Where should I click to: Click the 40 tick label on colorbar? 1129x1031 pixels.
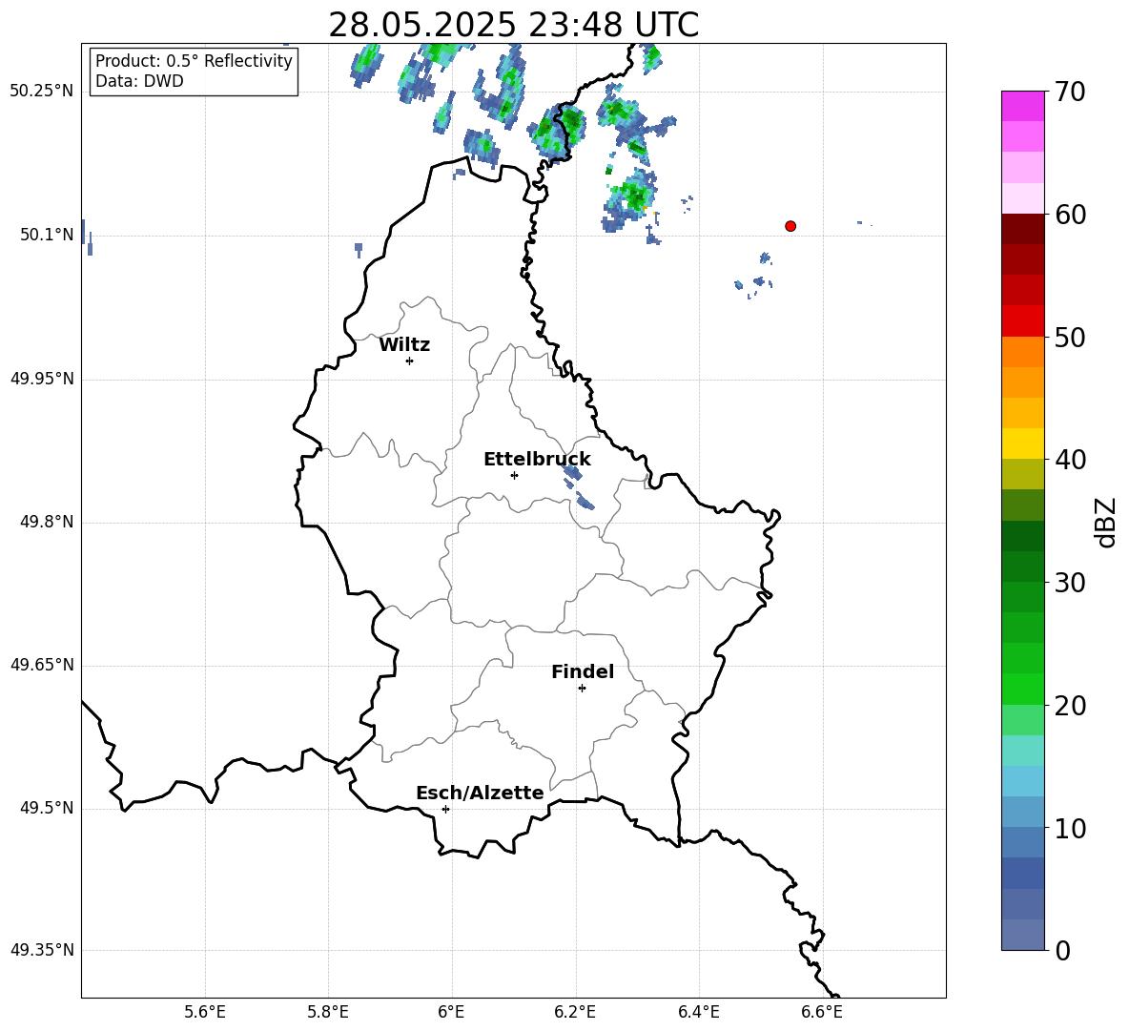pos(1070,460)
